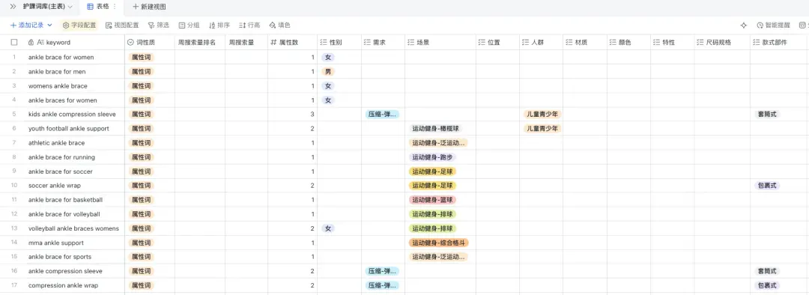809x295 pixels.
Task: Create a view with 新建视图
Action: [149, 7]
